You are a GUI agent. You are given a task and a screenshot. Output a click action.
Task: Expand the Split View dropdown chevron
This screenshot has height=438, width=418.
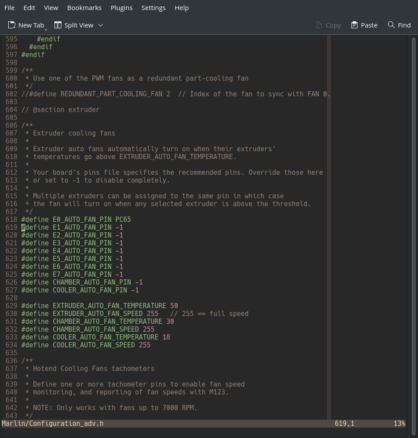101,25
